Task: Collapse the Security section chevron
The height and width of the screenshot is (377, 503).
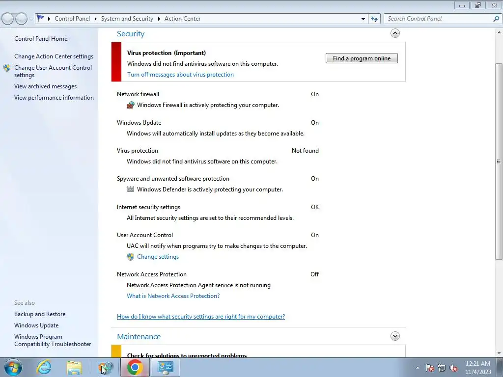Action: (x=395, y=33)
